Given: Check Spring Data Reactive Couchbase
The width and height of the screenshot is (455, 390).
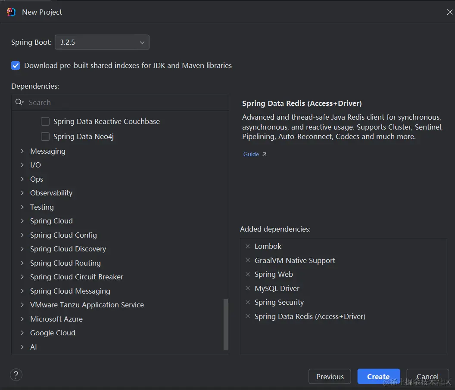Looking at the screenshot, I should (x=45, y=121).
